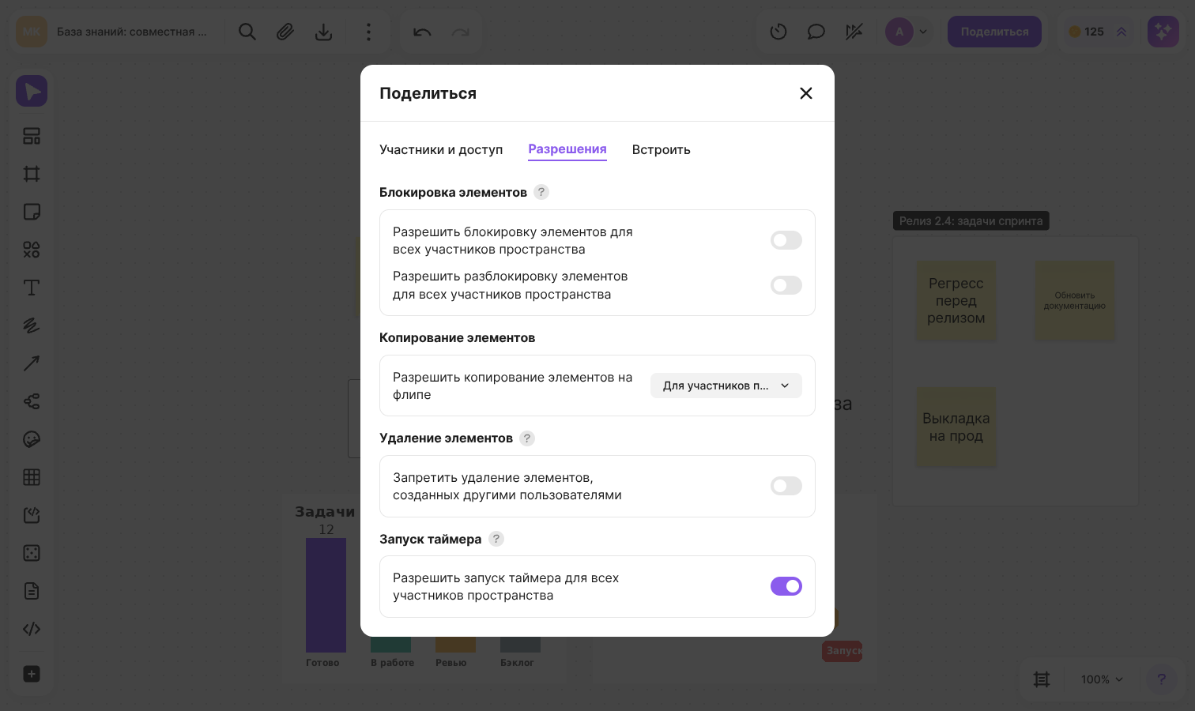Click the double chevron next to 125
This screenshot has width=1195, height=711.
click(1121, 32)
